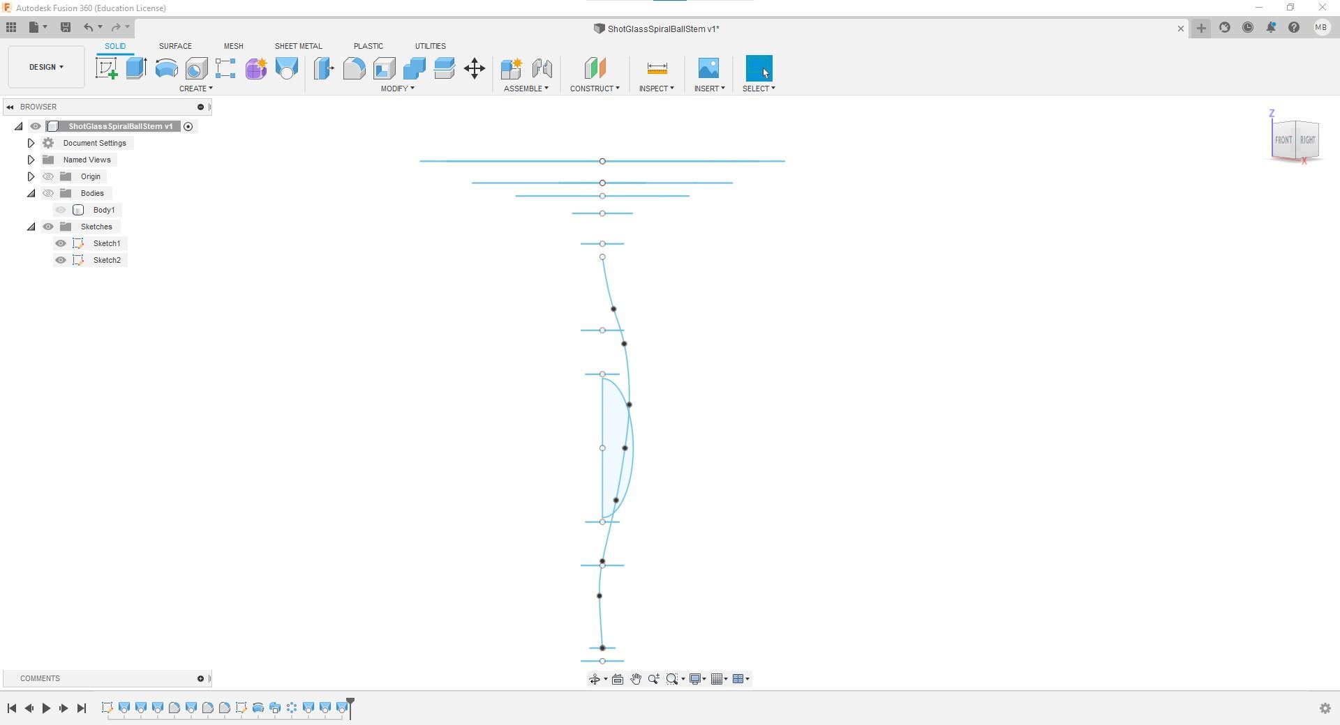The height and width of the screenshot is (725, 1340).
Task: Hide the Sketches folder
Action: (x=48, y=227)
